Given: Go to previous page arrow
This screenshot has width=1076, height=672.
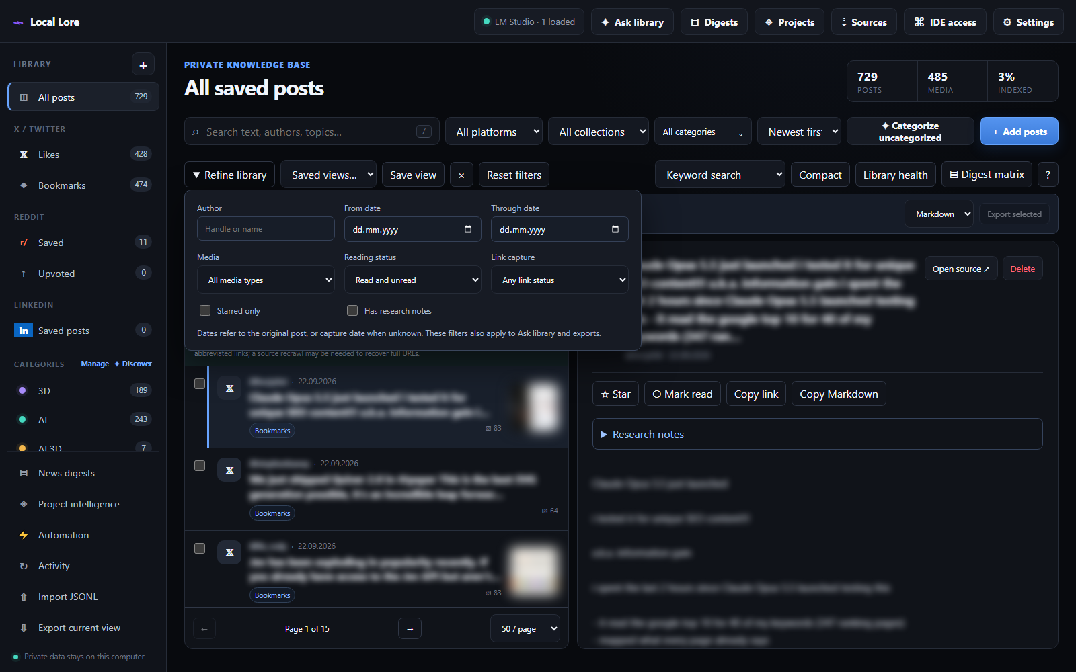Looking at the screenshot, I should pos(204,629).
